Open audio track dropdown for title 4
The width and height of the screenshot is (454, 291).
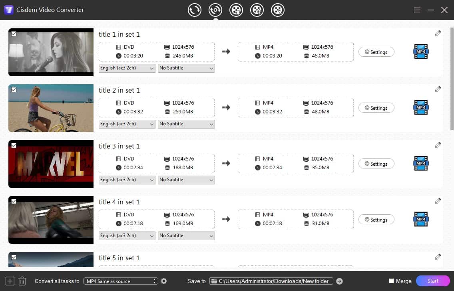[127, 236]
